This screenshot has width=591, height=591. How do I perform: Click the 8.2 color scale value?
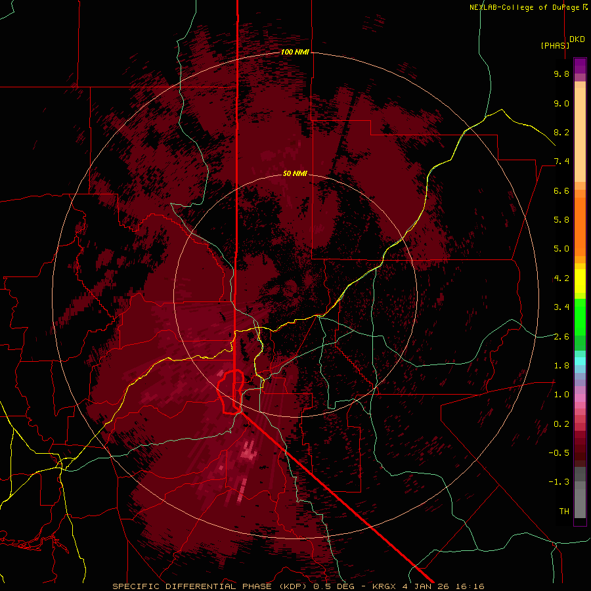click(561, 132)
